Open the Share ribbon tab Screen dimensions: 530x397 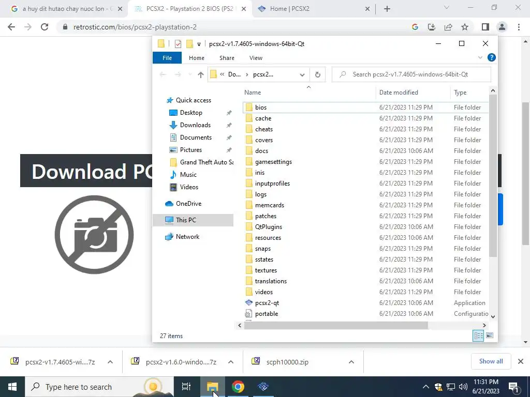[227, 58]
